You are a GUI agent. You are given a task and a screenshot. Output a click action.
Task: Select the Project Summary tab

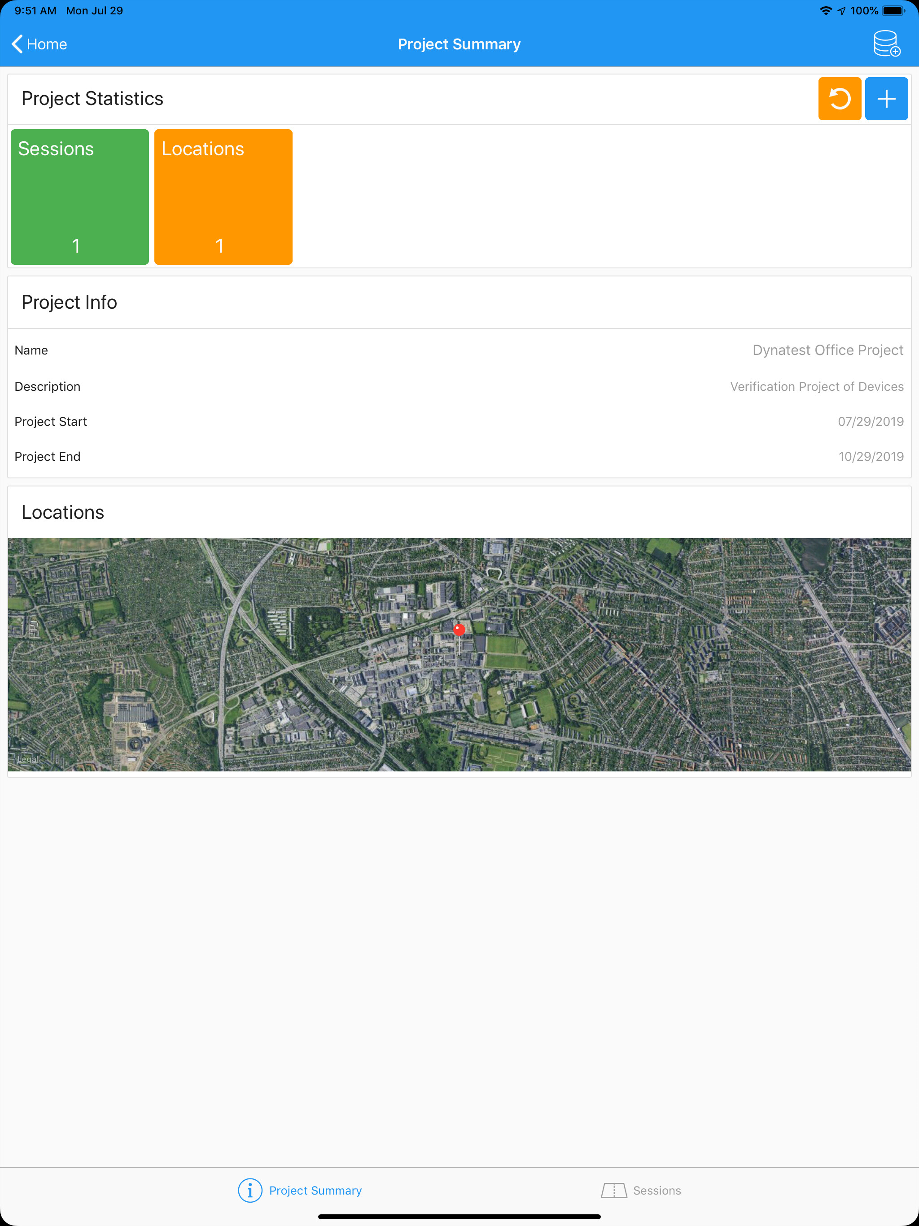[300, 1190]
